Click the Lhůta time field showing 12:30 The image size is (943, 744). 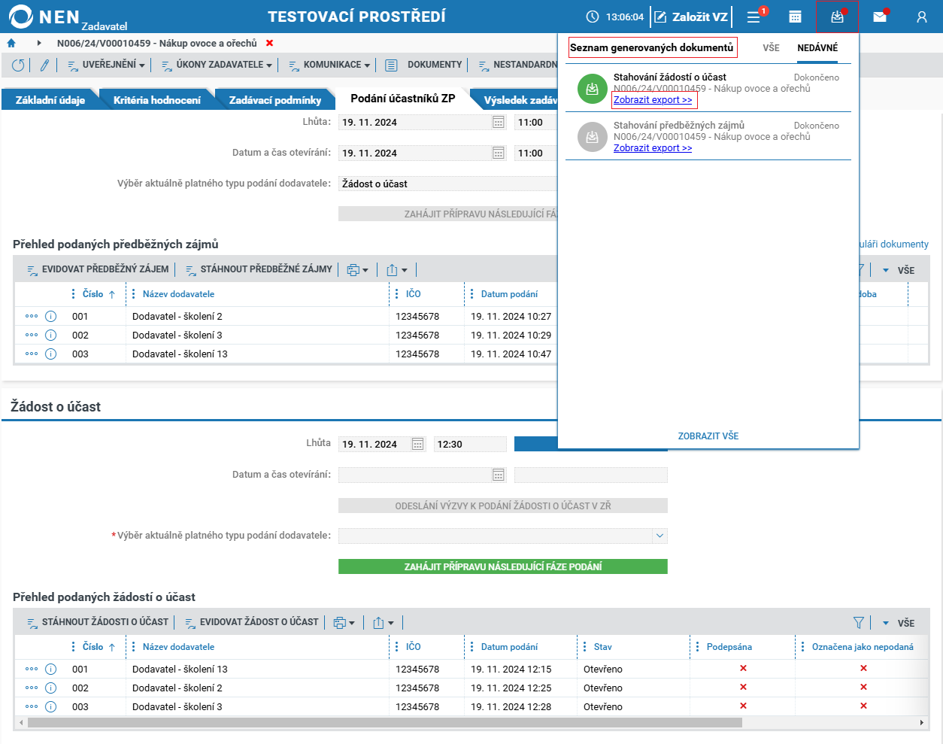click(470, 444)
